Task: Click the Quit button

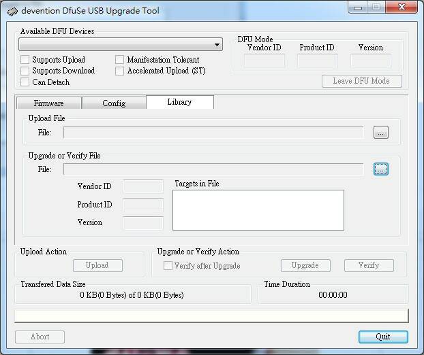Action: click(383, 337)
